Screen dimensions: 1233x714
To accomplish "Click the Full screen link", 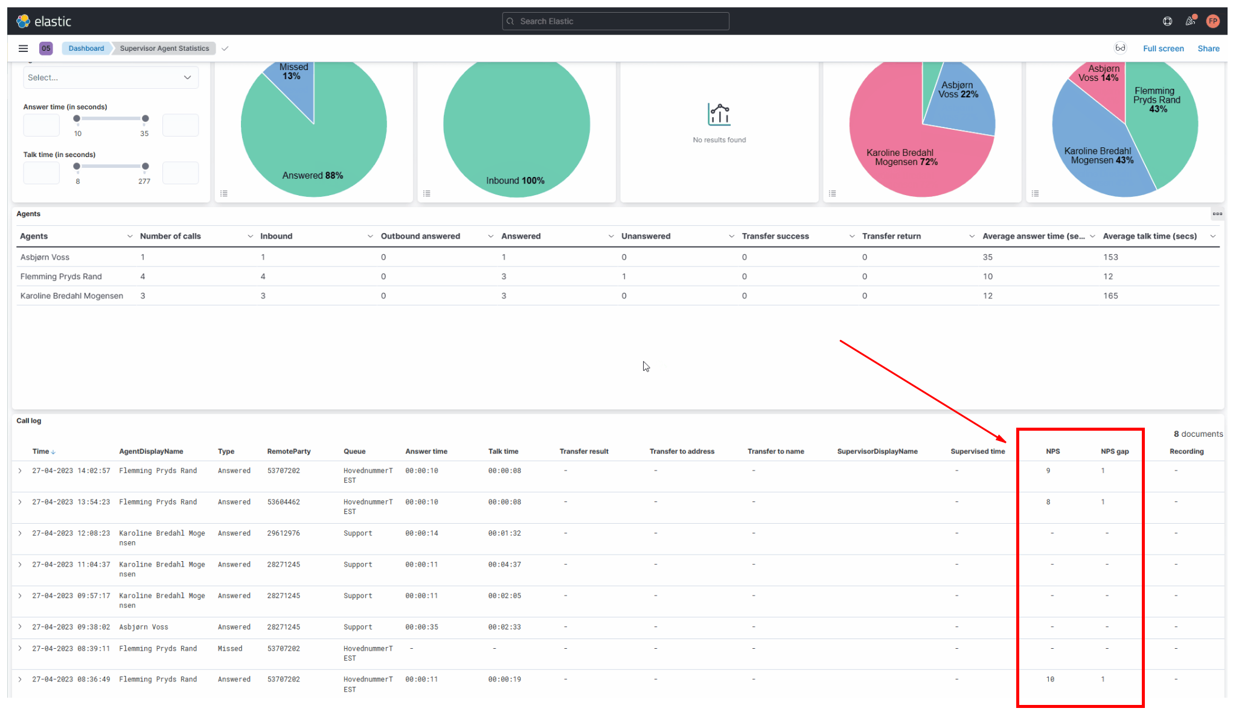I will tap(1163, 48).
